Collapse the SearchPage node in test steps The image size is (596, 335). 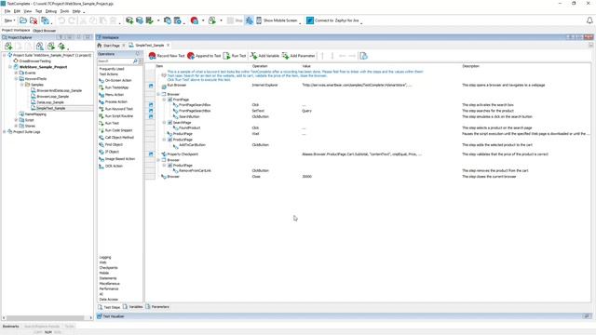(x=164, y=123)
